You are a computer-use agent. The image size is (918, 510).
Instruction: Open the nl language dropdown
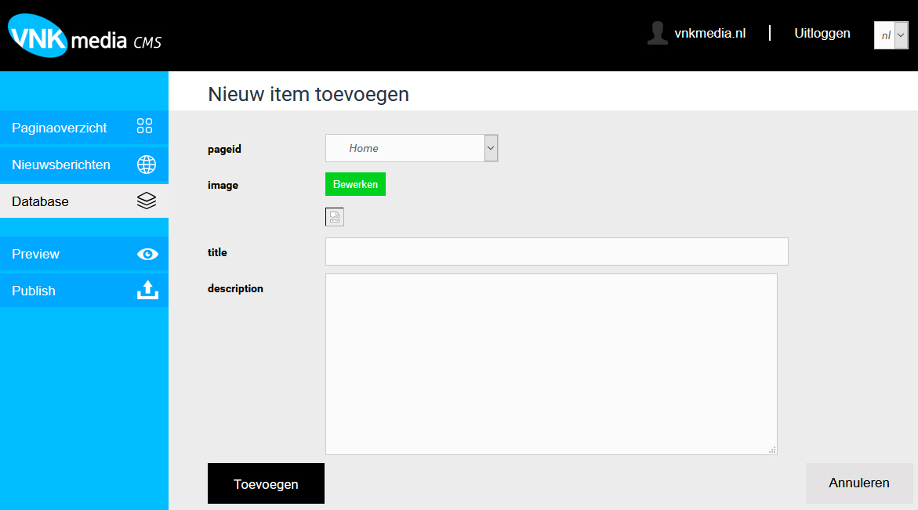891,35
